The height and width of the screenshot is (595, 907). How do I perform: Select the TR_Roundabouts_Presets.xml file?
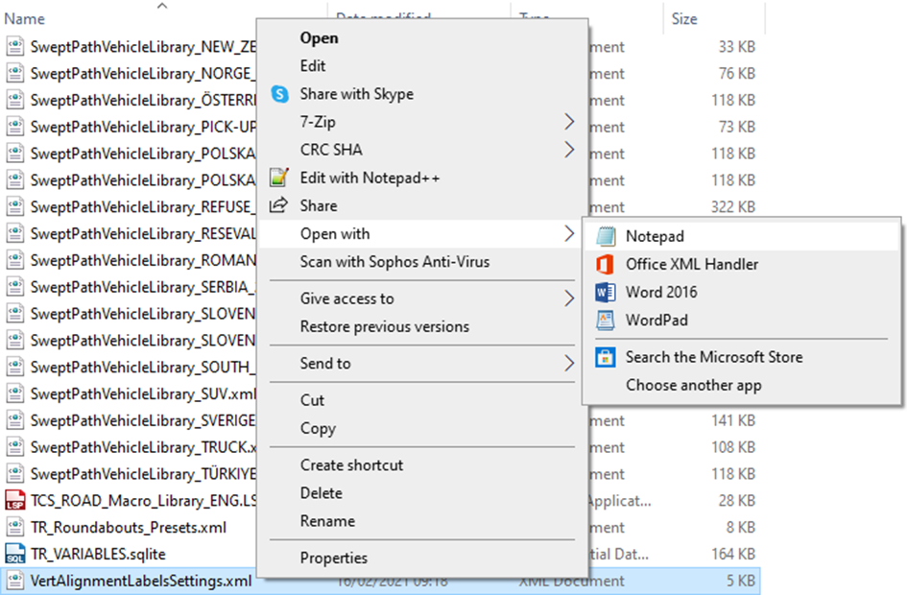[x=128, y=527]
